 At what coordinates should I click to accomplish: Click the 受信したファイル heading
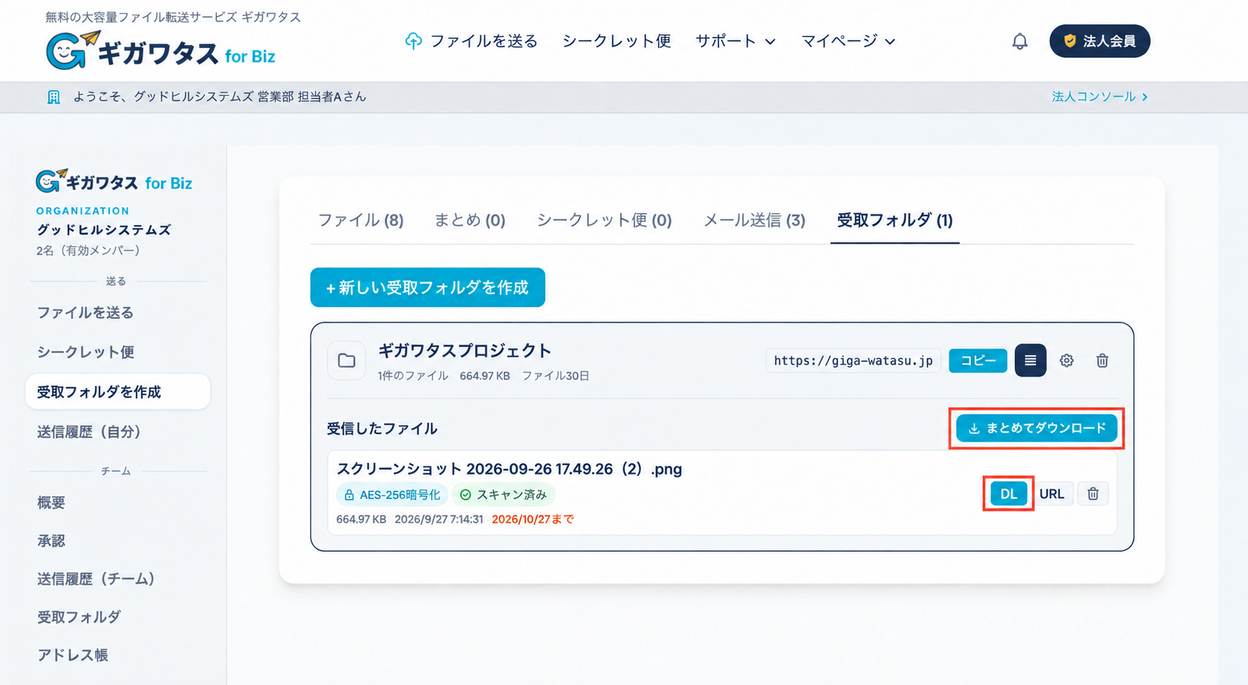pos(382,428)
